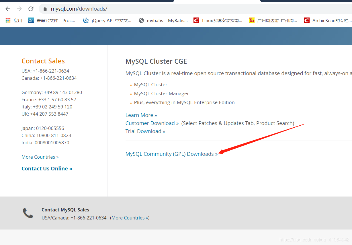The height and width of the screenshot is (245, 352).
Task: Reload the page with the refresh icon
Action: [31, 9]
